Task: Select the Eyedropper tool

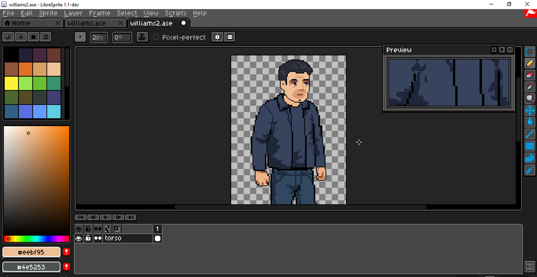Action: tap(530, 87)
